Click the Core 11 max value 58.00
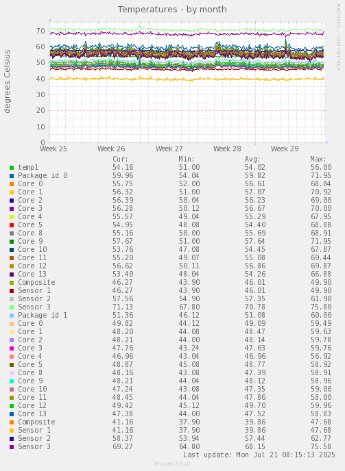Viewport: 345px width, 471px height. click(x=321, y=397)
